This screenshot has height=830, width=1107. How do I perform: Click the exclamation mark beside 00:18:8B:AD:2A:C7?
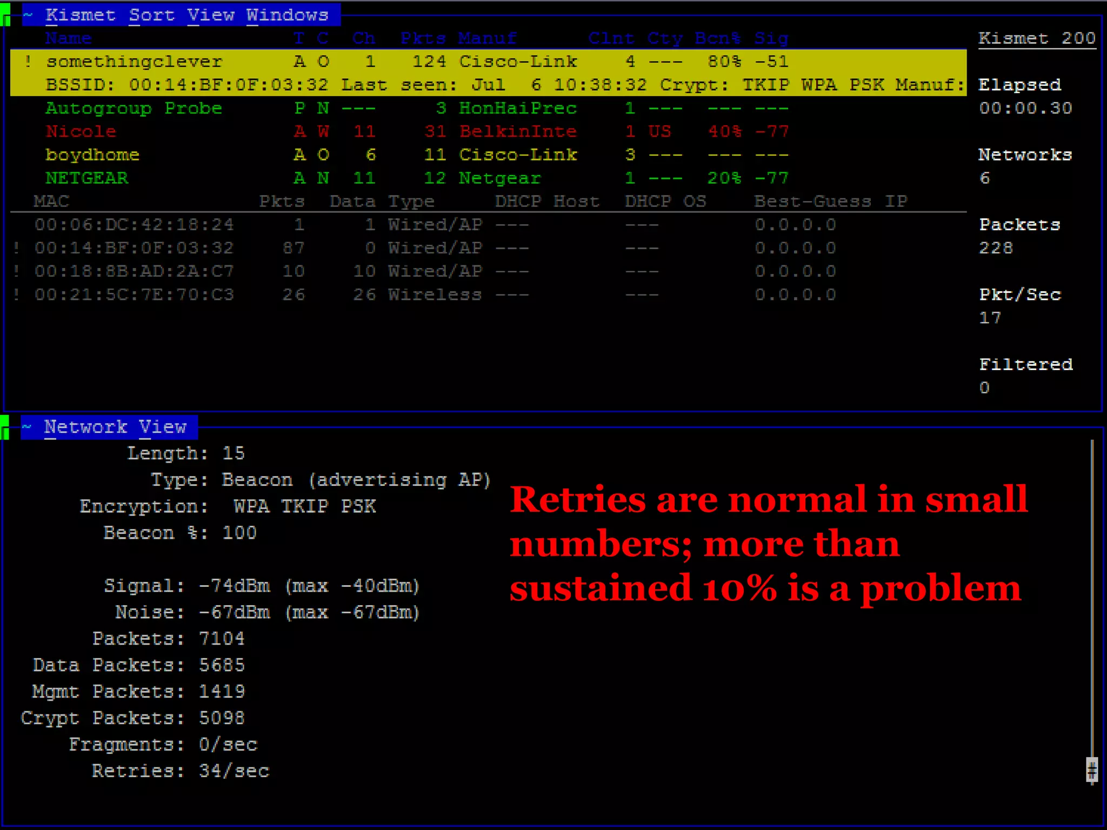tap(17, 271)
